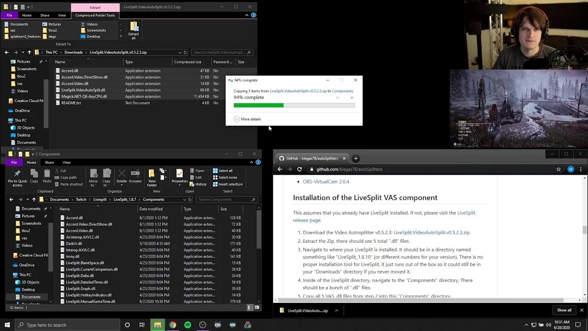Open Spotify from the taskbar
Viewport: 588px width, 331px height.
[x=187, y=325]
